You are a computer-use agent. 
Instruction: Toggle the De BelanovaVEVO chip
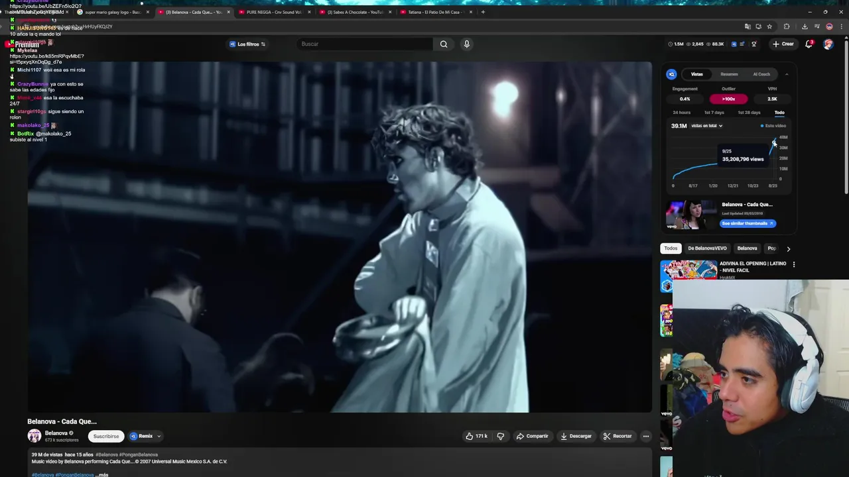707,248
